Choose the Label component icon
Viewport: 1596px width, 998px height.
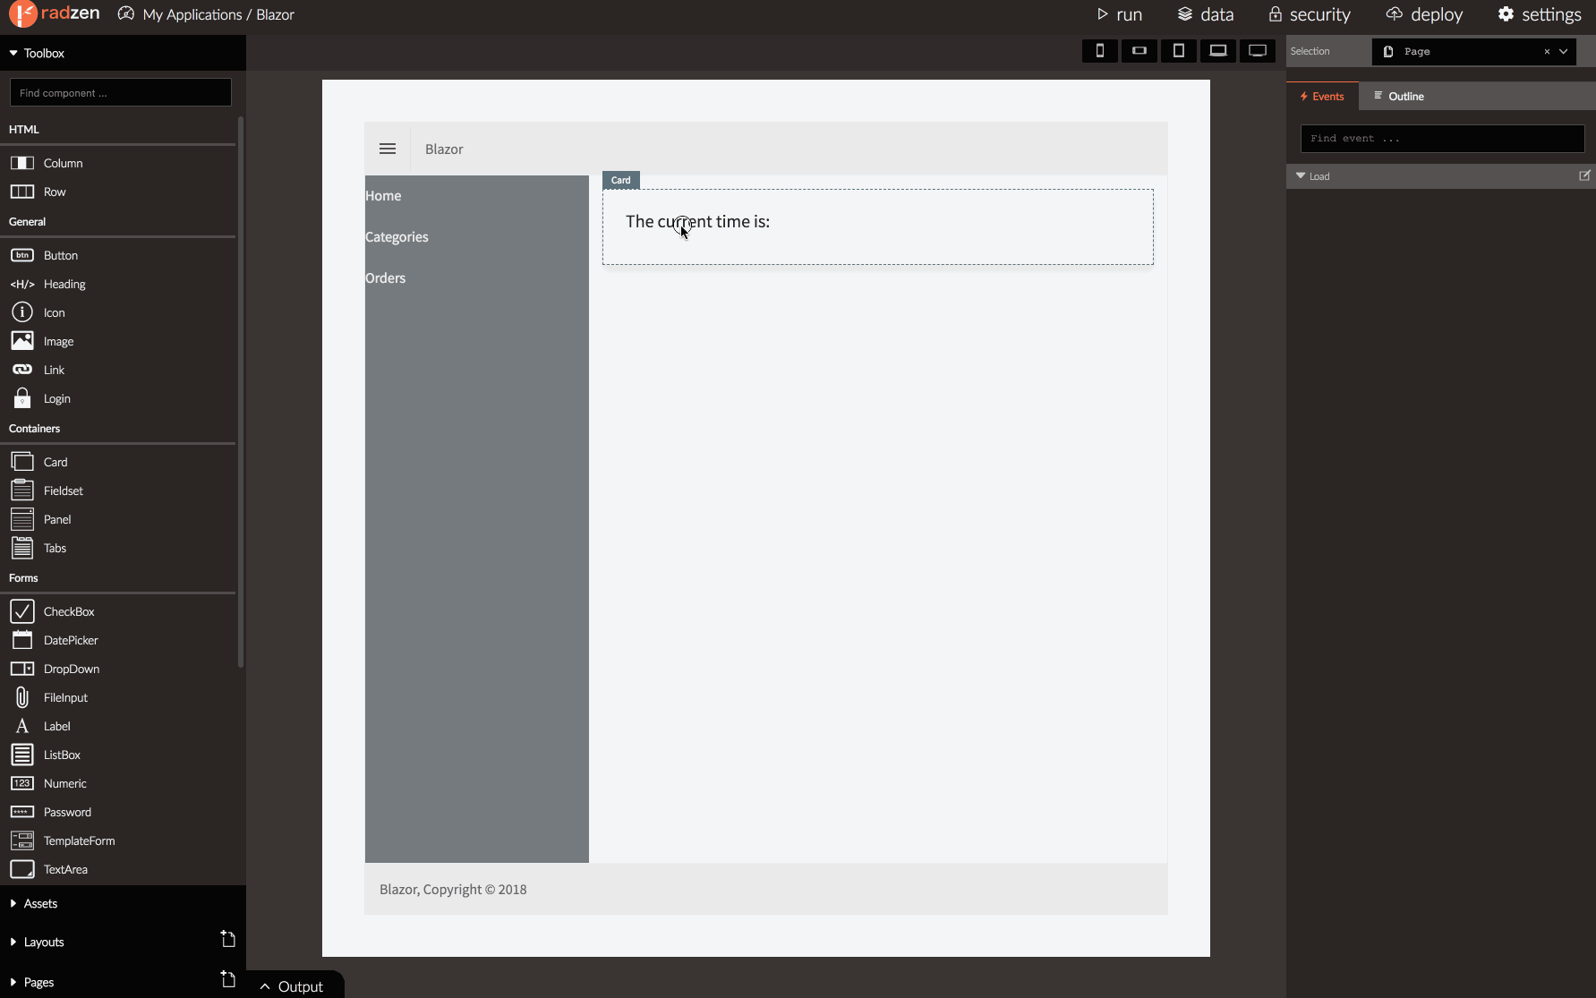click(22, 726)
